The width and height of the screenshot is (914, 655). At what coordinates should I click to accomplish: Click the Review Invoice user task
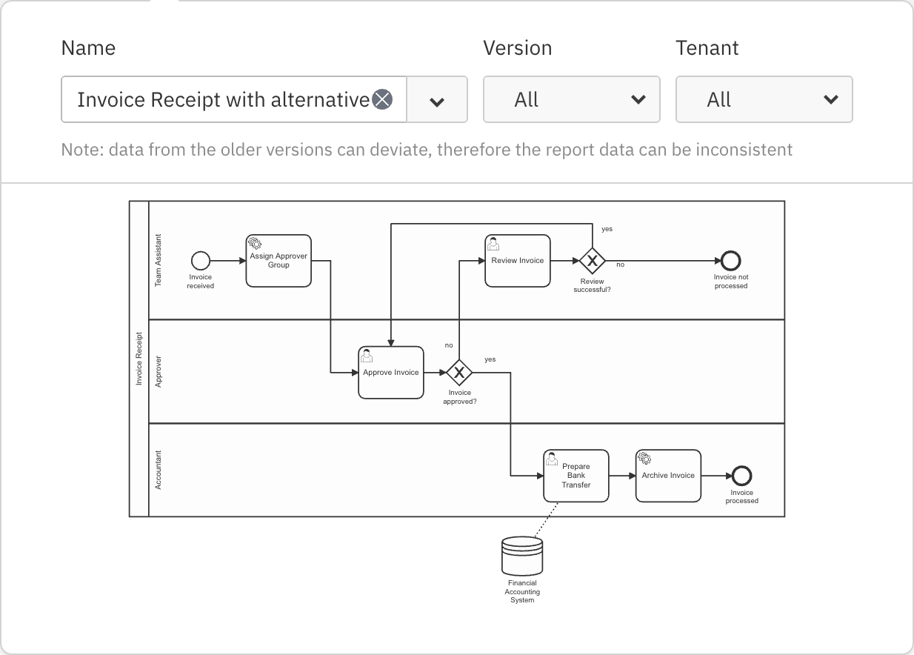pos(518,262)
